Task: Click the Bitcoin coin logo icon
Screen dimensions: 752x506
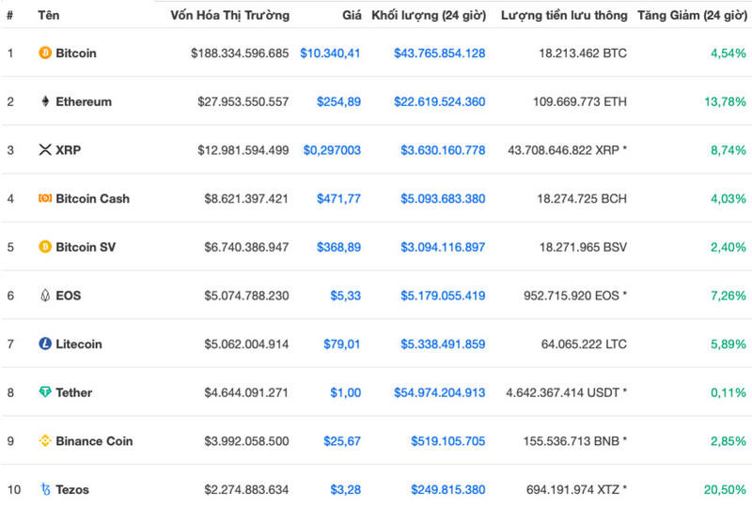Action: [x=45, y=54]
